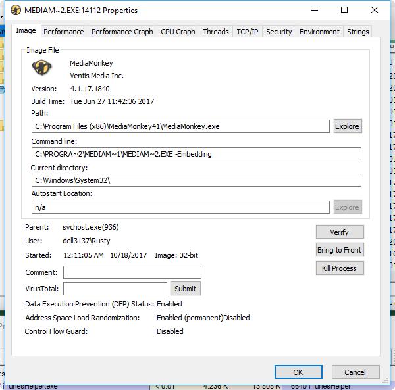Click inside the Comment text field
Screen dimensions: 395x390
tap(132, 272)
